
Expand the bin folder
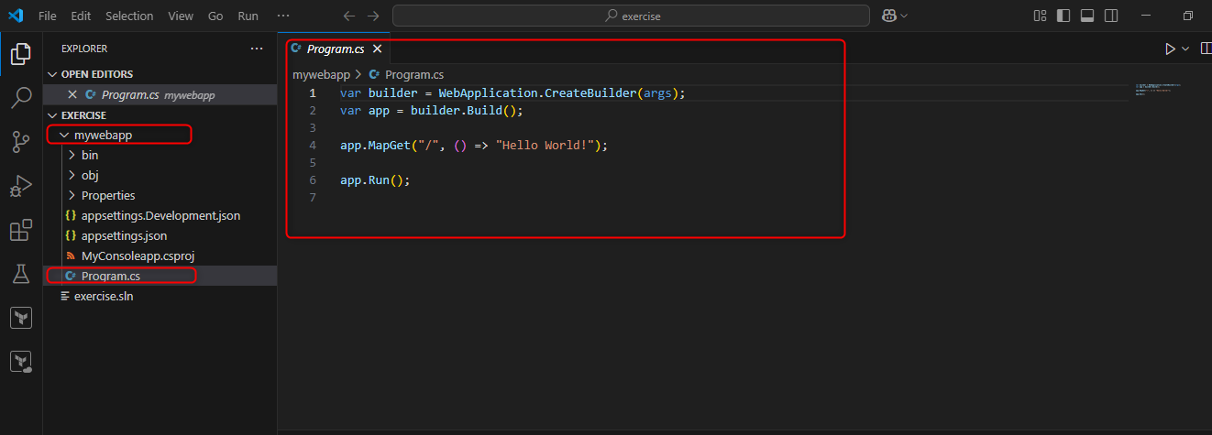coord(72,155)
